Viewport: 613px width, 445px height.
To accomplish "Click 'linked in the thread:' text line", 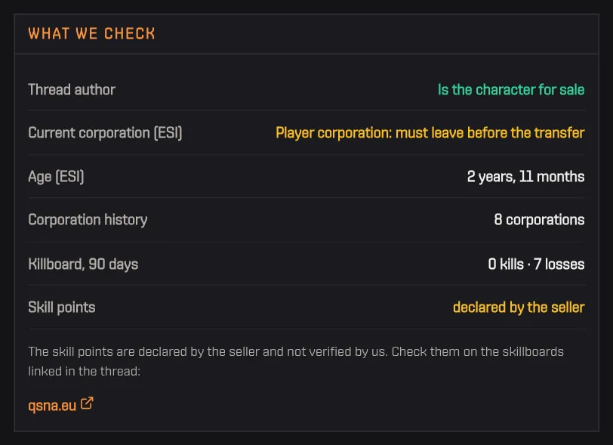I will tap(84, 371).
